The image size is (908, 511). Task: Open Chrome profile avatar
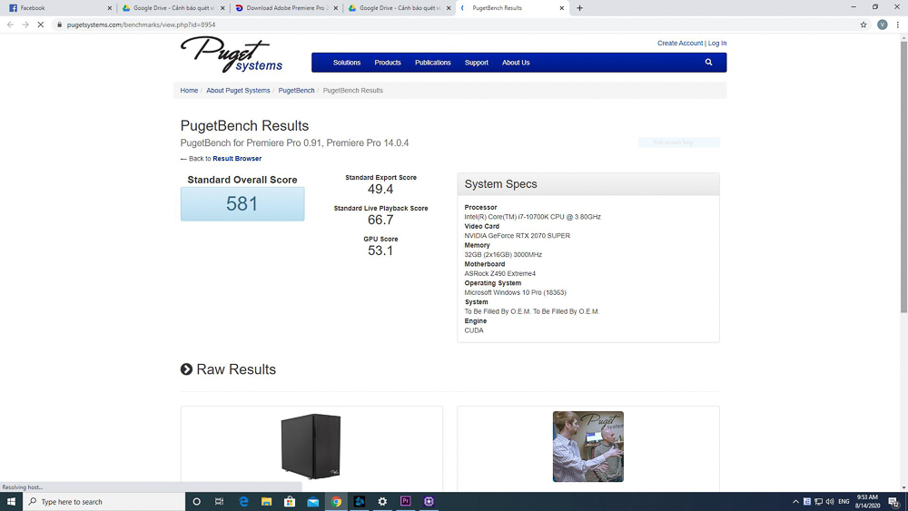[x=882, y=25]
